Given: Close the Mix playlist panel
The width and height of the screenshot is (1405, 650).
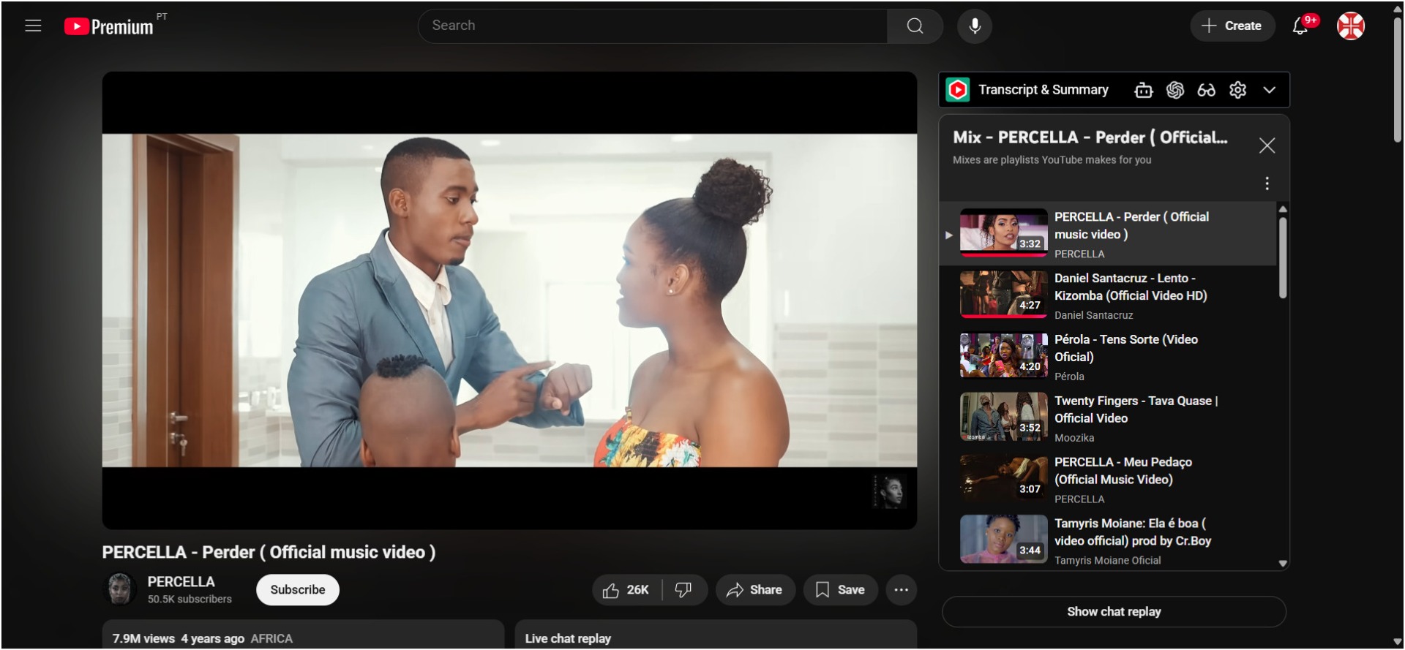Looking at the screenshot, I should coord(1267,146).
